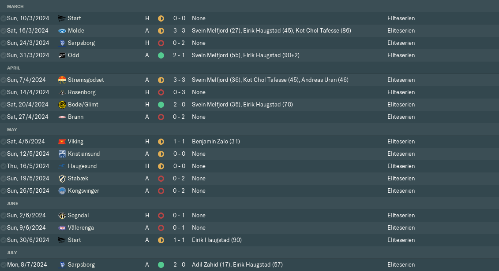
Task: Open the 3 - 3 Molde match score
Action: point(179,31)
